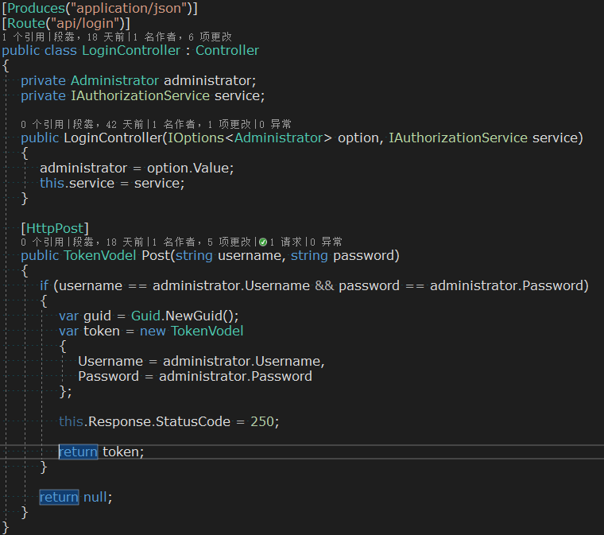Click Value in option.Value assignment
The height and width of the screenshot is (535, 604).
click(211, 168)
